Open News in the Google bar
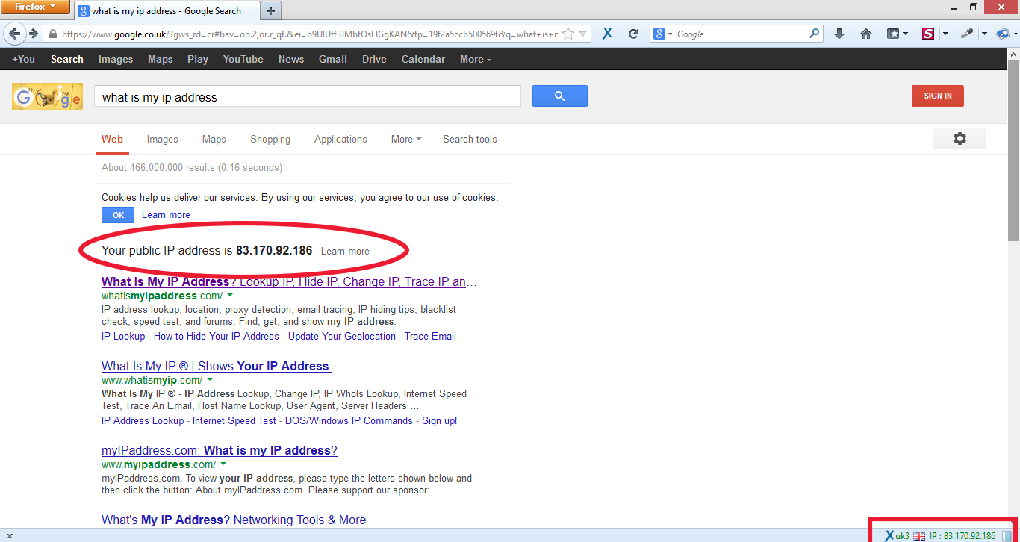Screen dimensions: 1020x542 [291, 59]
